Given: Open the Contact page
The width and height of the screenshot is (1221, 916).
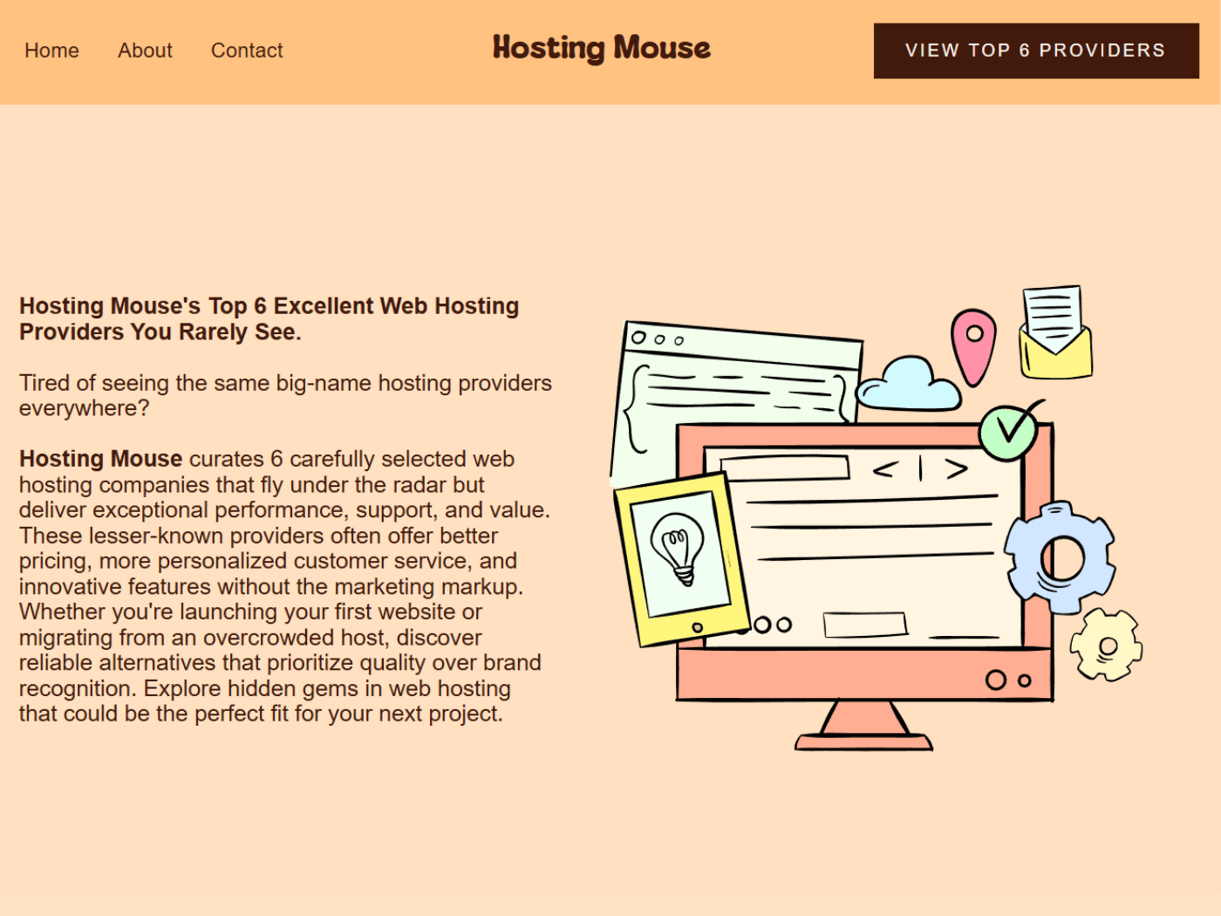Looking at the screenshot, I should click(247, 51).
